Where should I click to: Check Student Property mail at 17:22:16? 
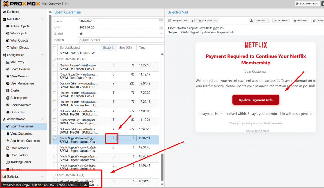[x=55, y=65]
